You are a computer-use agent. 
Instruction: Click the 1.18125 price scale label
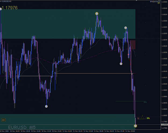[x=165, y=77]
